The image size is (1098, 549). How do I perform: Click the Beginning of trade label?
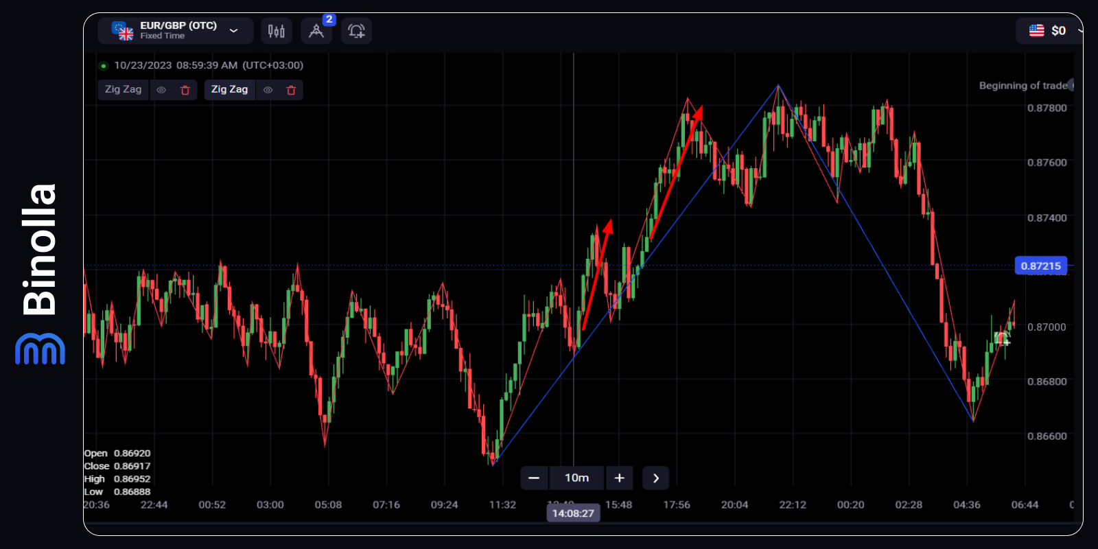[x=1023, y=86]
